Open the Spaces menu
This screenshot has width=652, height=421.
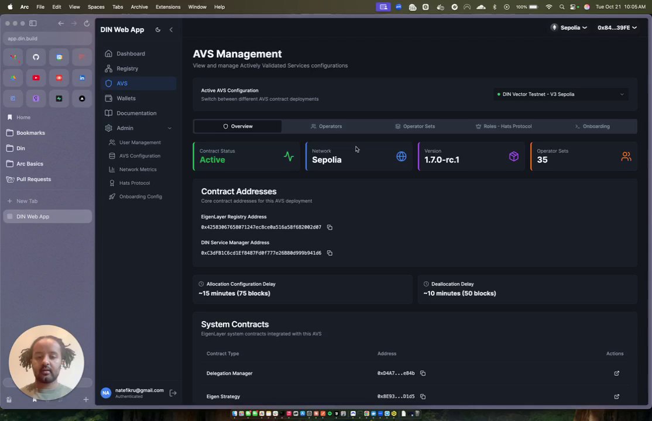pos(96,7)
